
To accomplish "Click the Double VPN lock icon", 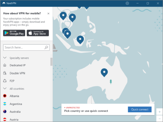I will 5,73.
